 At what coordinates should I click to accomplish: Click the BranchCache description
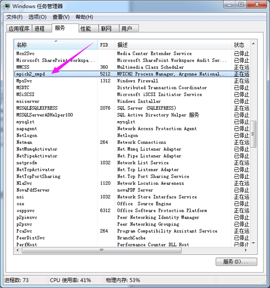(131, 238)
